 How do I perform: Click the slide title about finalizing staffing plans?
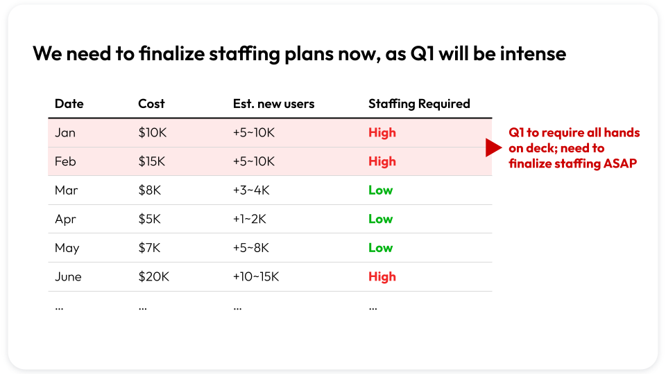(299, 53)
